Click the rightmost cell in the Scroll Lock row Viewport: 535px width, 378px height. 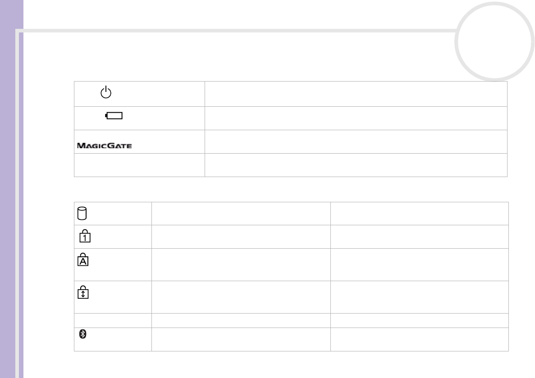click(x=419, y=297)
